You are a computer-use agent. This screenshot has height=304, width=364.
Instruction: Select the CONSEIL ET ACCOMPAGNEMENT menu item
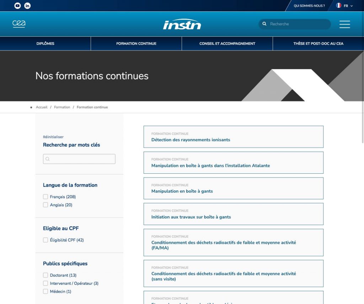(x=227, y=43)
